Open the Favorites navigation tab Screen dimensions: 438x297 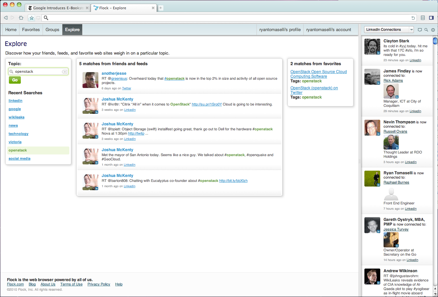click(x=31, y=30)
